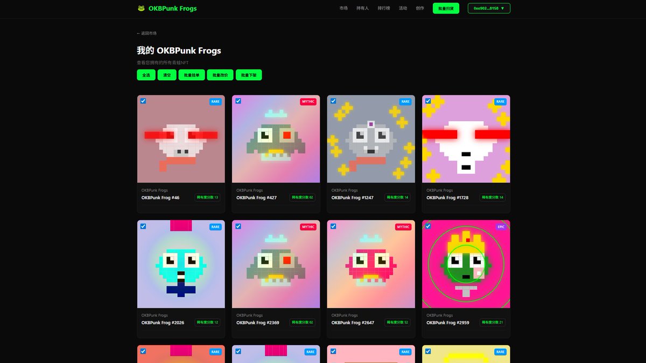This screenshot has width=646, height=363.
Task: Click RARE badge on Frog #1247
Action: pos(405,101)
